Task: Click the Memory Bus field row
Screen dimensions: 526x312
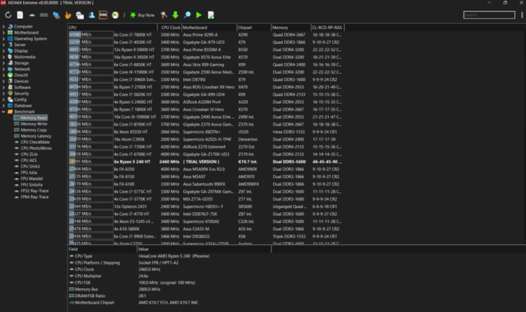Action: [169, 289]
